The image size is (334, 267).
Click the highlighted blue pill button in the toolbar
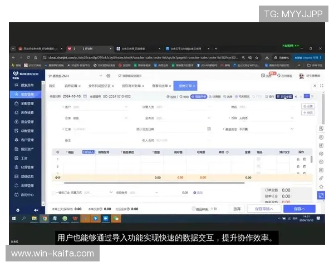199,96
